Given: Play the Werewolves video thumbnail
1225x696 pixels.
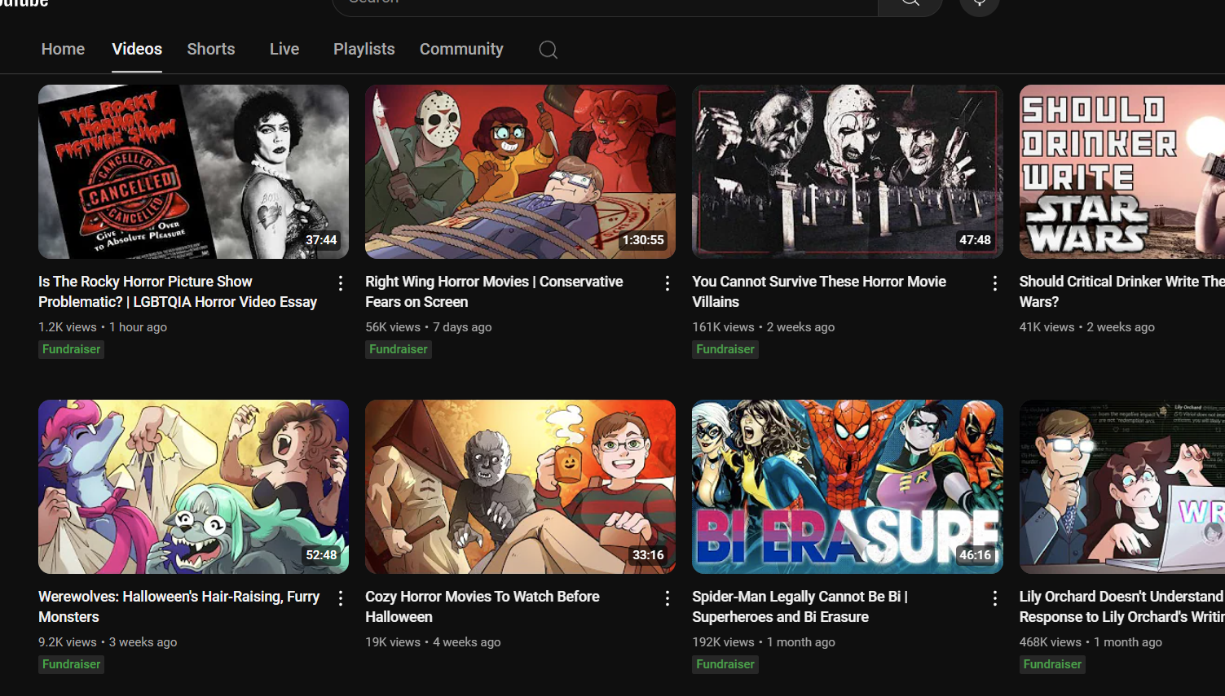Looking at the screenshot, I should pos(193,487).
